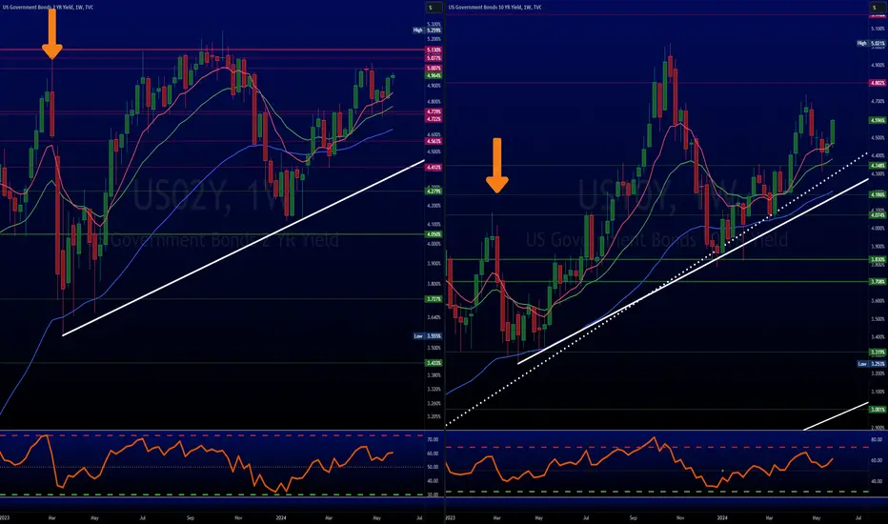
Task: Select the 4.050% price level label
Action: coord(434,234)
